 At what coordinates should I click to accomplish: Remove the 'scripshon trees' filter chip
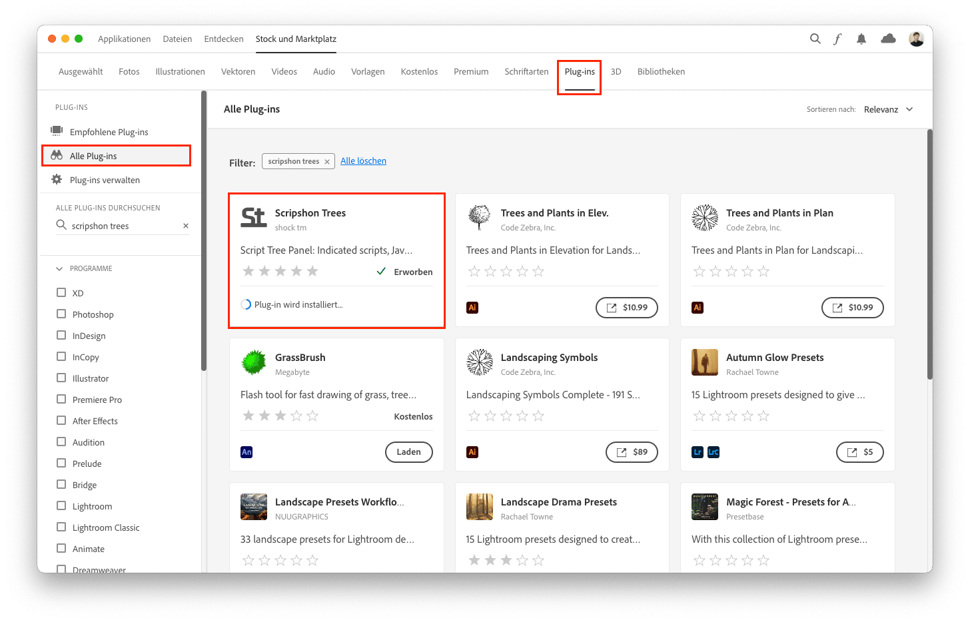pyautogui.click(x=327, y=162)
